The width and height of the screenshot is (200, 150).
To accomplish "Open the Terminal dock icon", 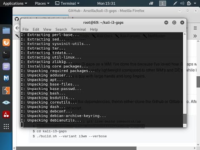I will (6, 55).
